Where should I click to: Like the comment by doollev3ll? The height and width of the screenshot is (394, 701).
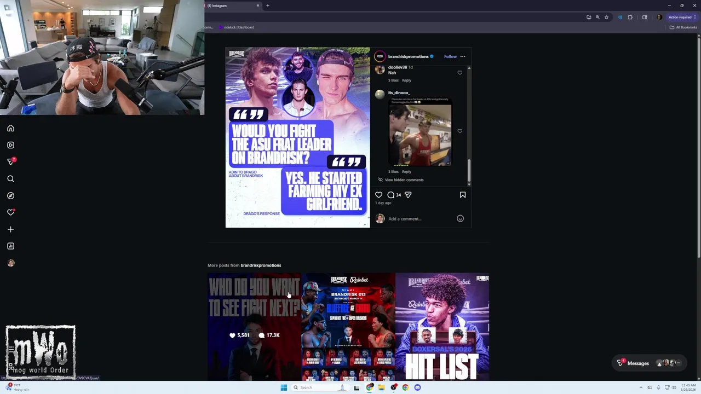point(460,72)
